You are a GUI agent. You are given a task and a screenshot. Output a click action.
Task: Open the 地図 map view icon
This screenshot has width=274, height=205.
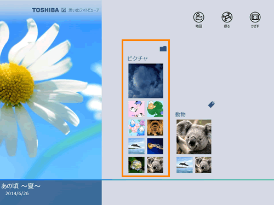(x=198, y=17)
